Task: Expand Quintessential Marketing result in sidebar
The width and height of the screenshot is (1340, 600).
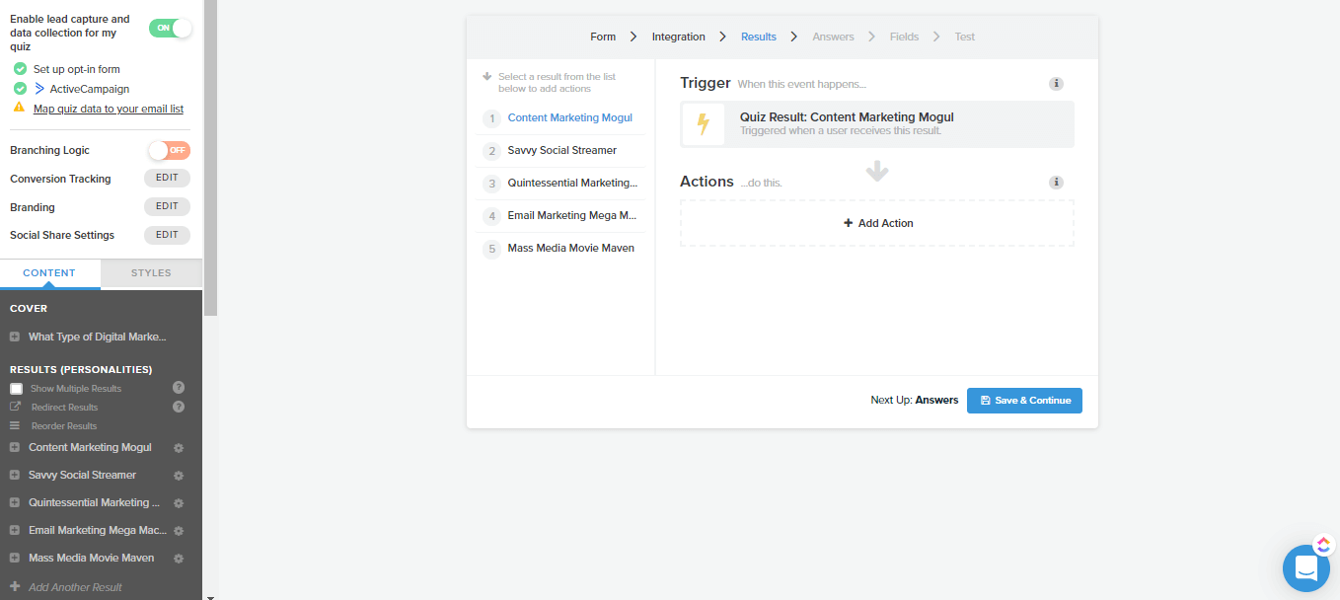Action: (15, 503)
